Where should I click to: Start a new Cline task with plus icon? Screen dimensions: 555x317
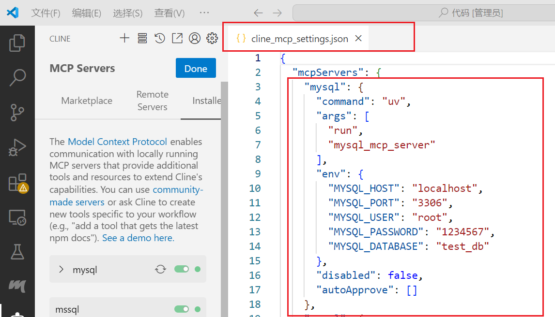point(124,38)
